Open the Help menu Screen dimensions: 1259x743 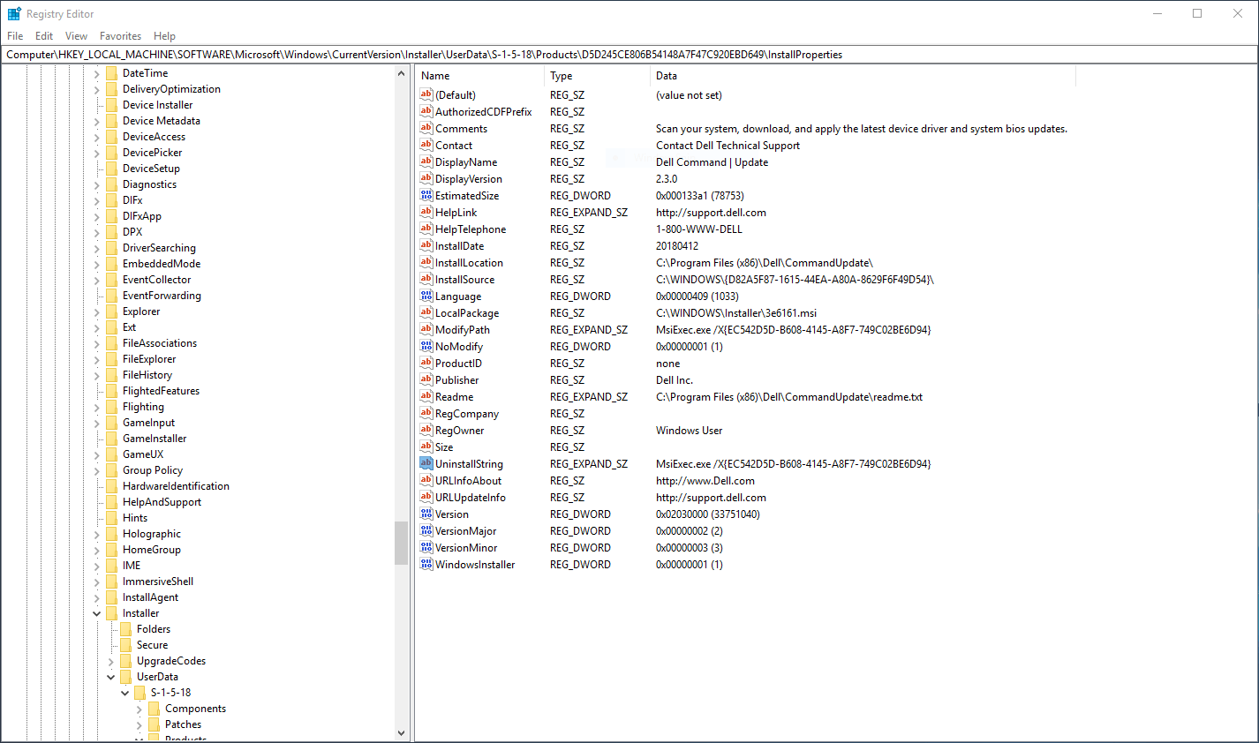point(164,36)
